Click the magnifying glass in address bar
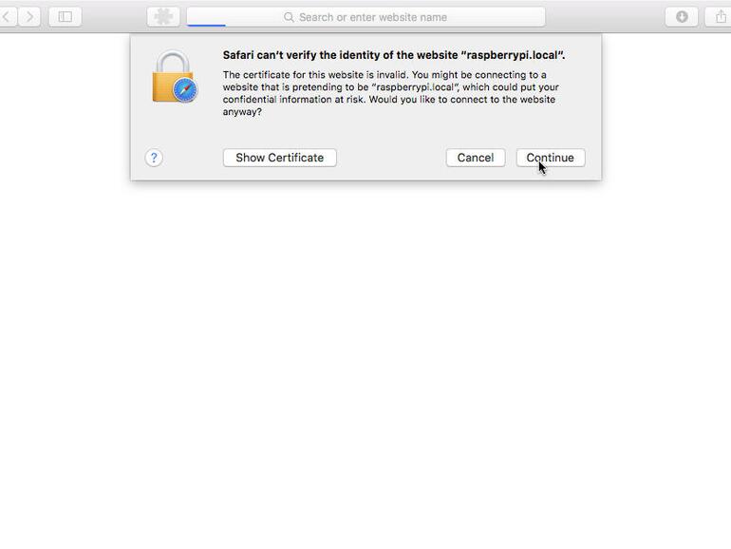Screen dimensions: 731x549 coord(289,17)
